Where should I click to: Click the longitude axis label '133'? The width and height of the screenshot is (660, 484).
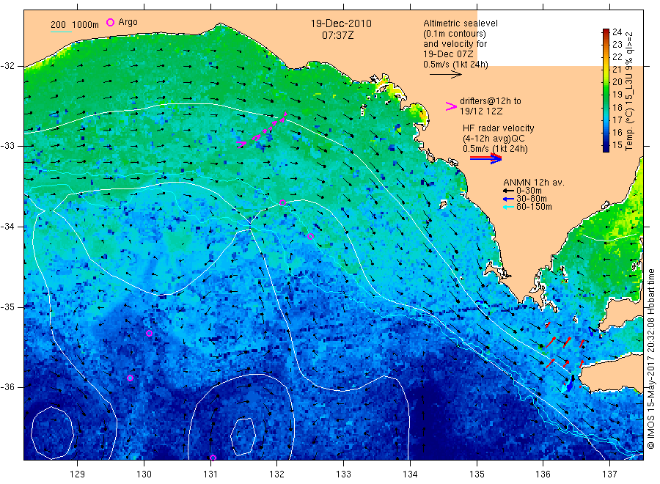[x=343, y=474]
